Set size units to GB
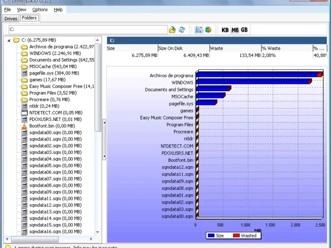Screen dimensions: 331x248 coord(245,30)
